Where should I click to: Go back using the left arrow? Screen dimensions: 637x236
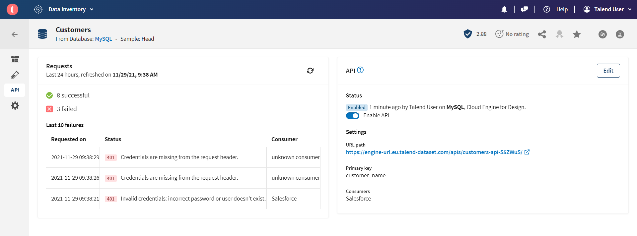pos(15,34)
